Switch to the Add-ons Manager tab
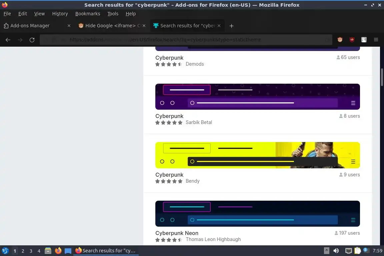This screenshot has height=256, width=384. click(x=37, y=26)
